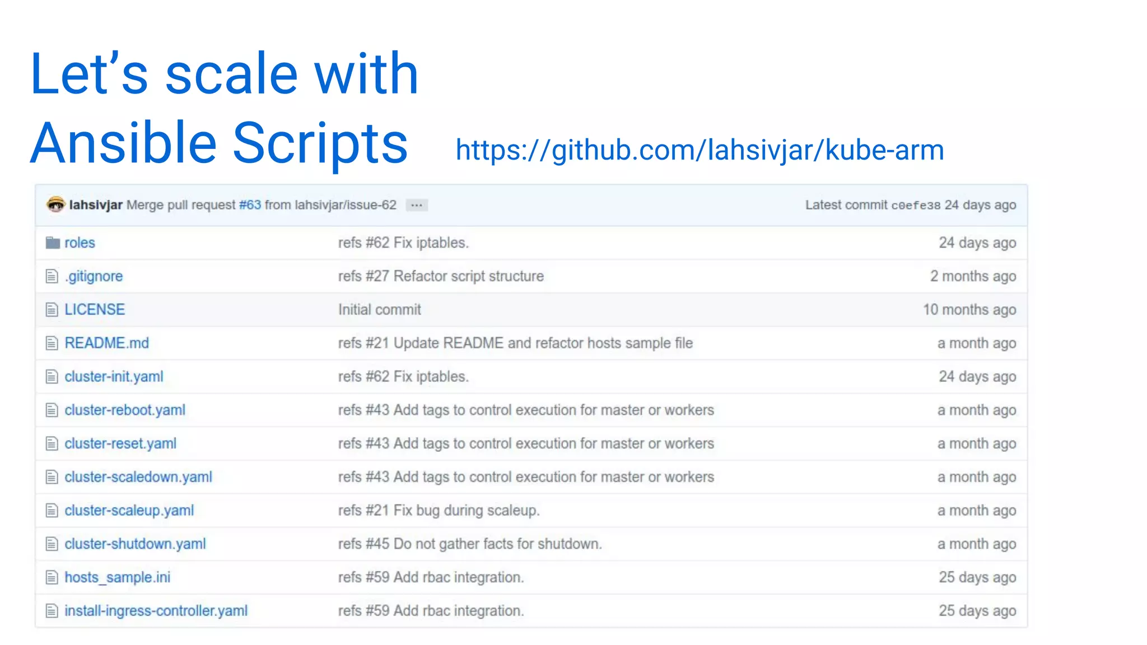Click the cluster-scaledown.yaml file icon
This screenshot has height=645, width=1147.
point(52,477)
